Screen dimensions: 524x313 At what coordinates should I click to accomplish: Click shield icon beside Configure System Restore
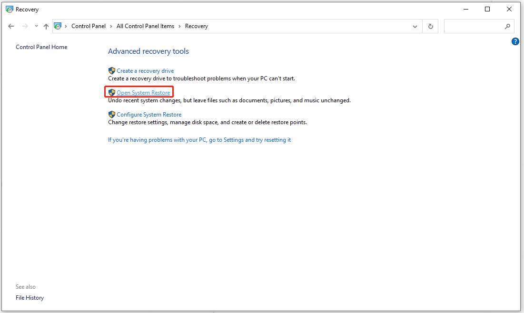pyautogui.click(x=112, y=115)
